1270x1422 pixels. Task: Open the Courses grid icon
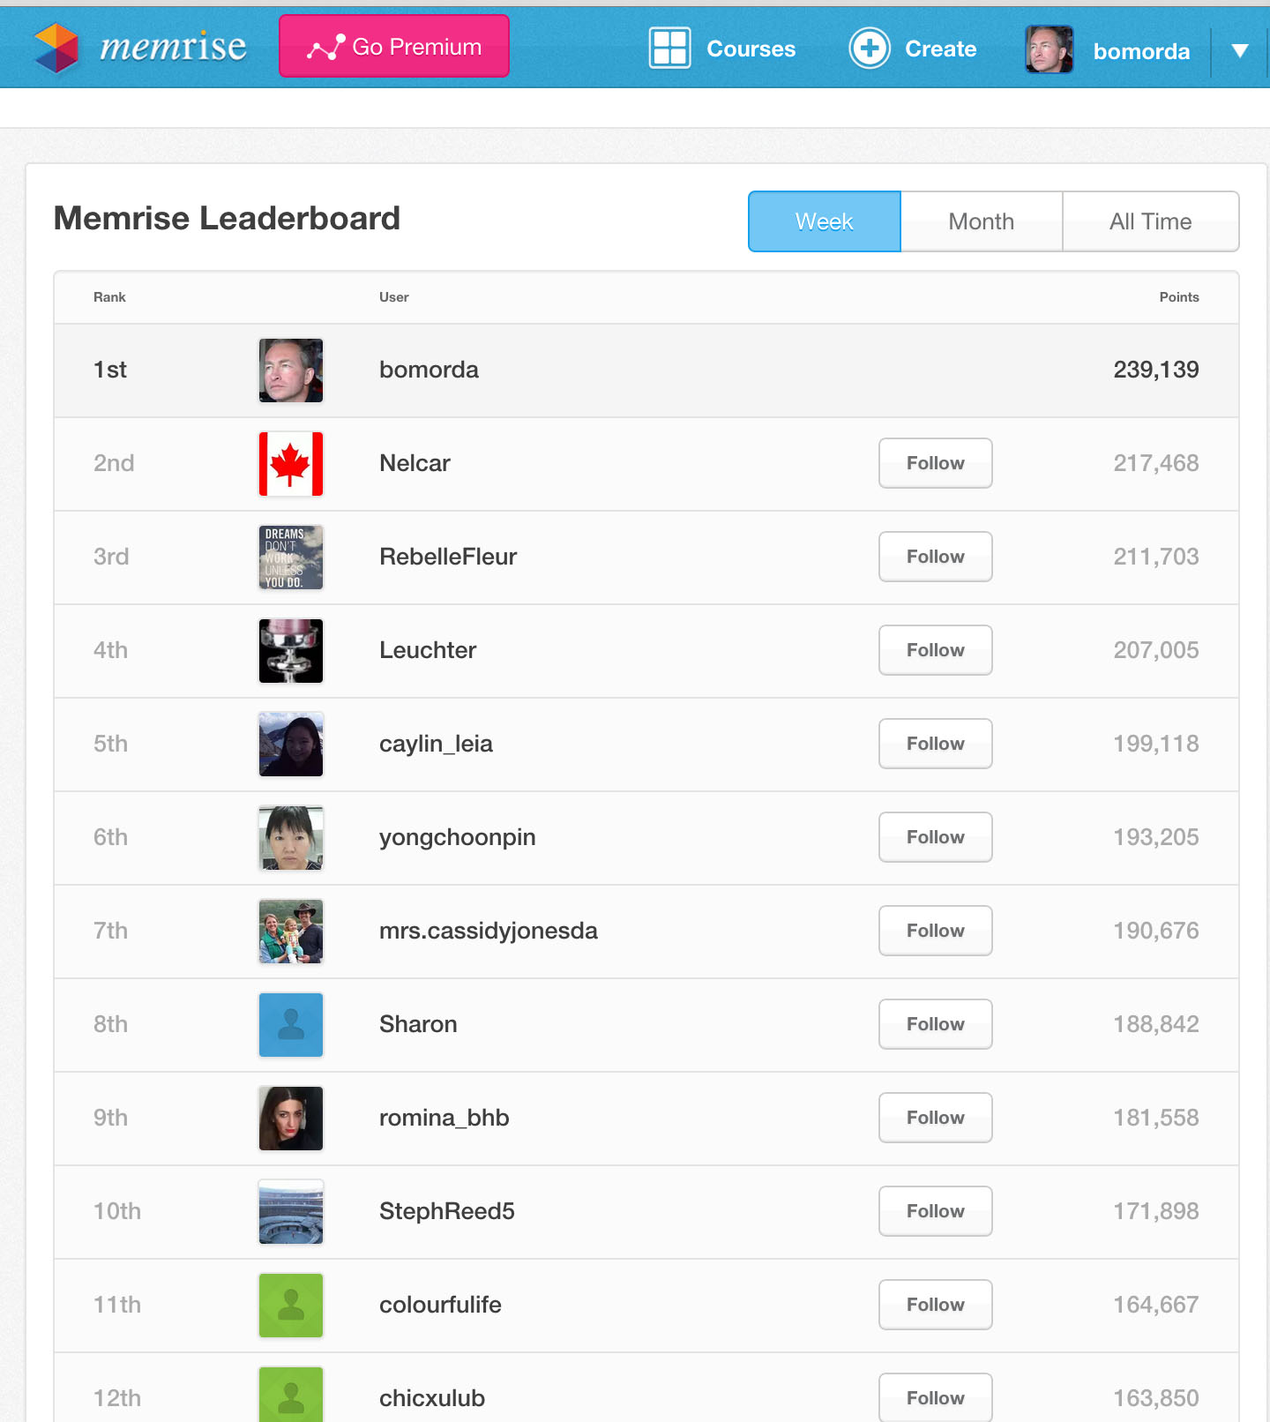point(669,48)
